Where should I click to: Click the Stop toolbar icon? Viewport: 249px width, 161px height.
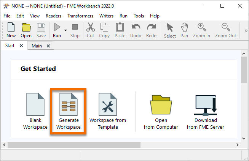click(75, 30)
